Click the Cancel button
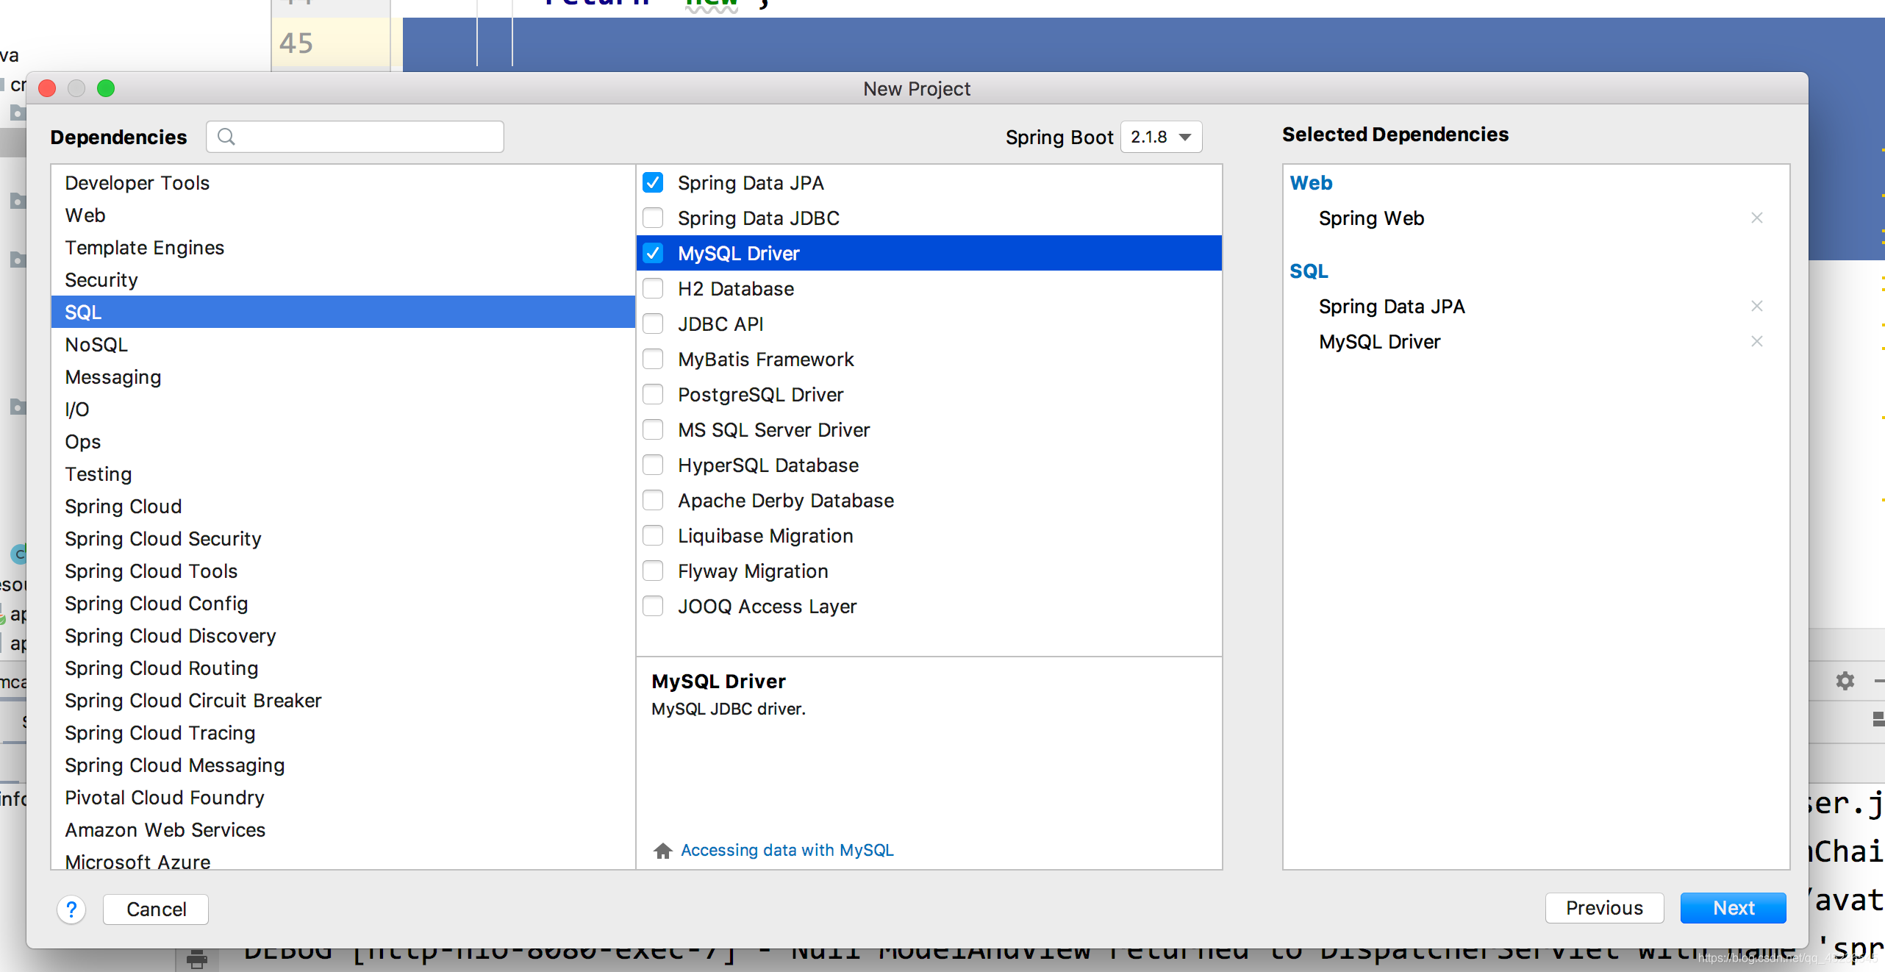Image resolution: width=1885 pixels, height=972 pixels. click(156, 910)
